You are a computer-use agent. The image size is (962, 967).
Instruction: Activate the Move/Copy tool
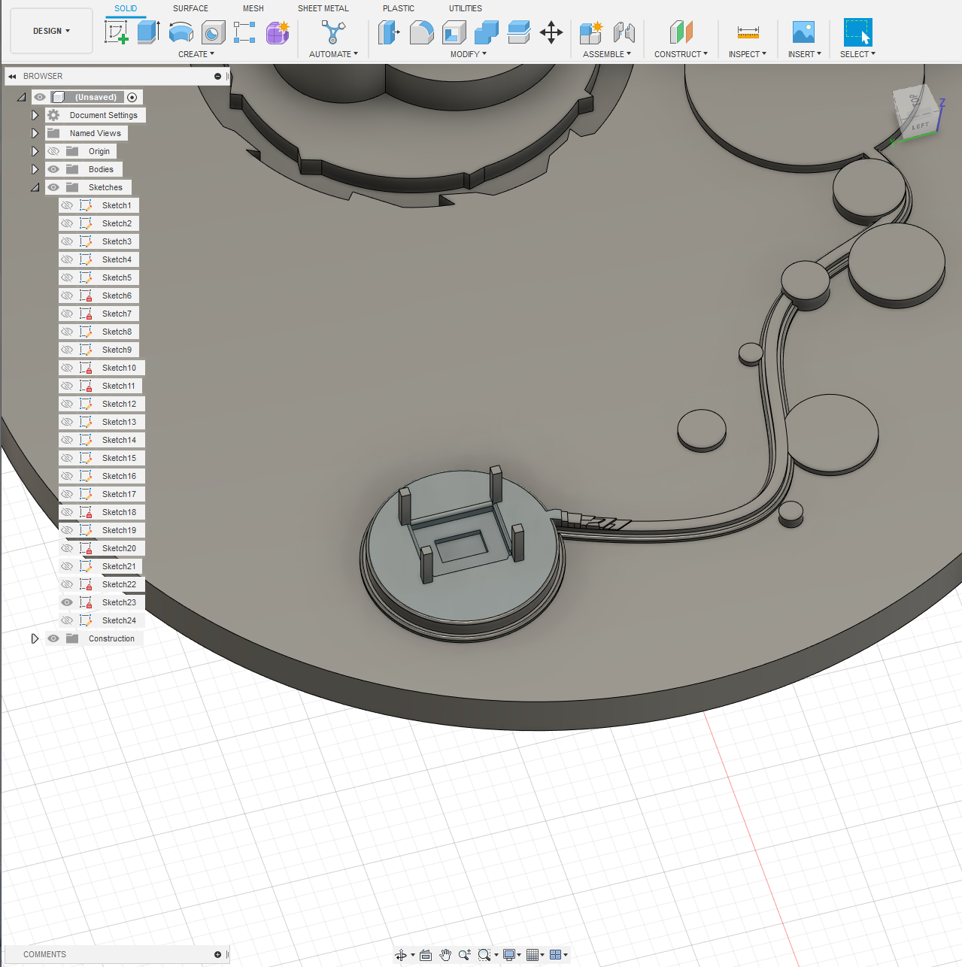[x=551, y=32]
